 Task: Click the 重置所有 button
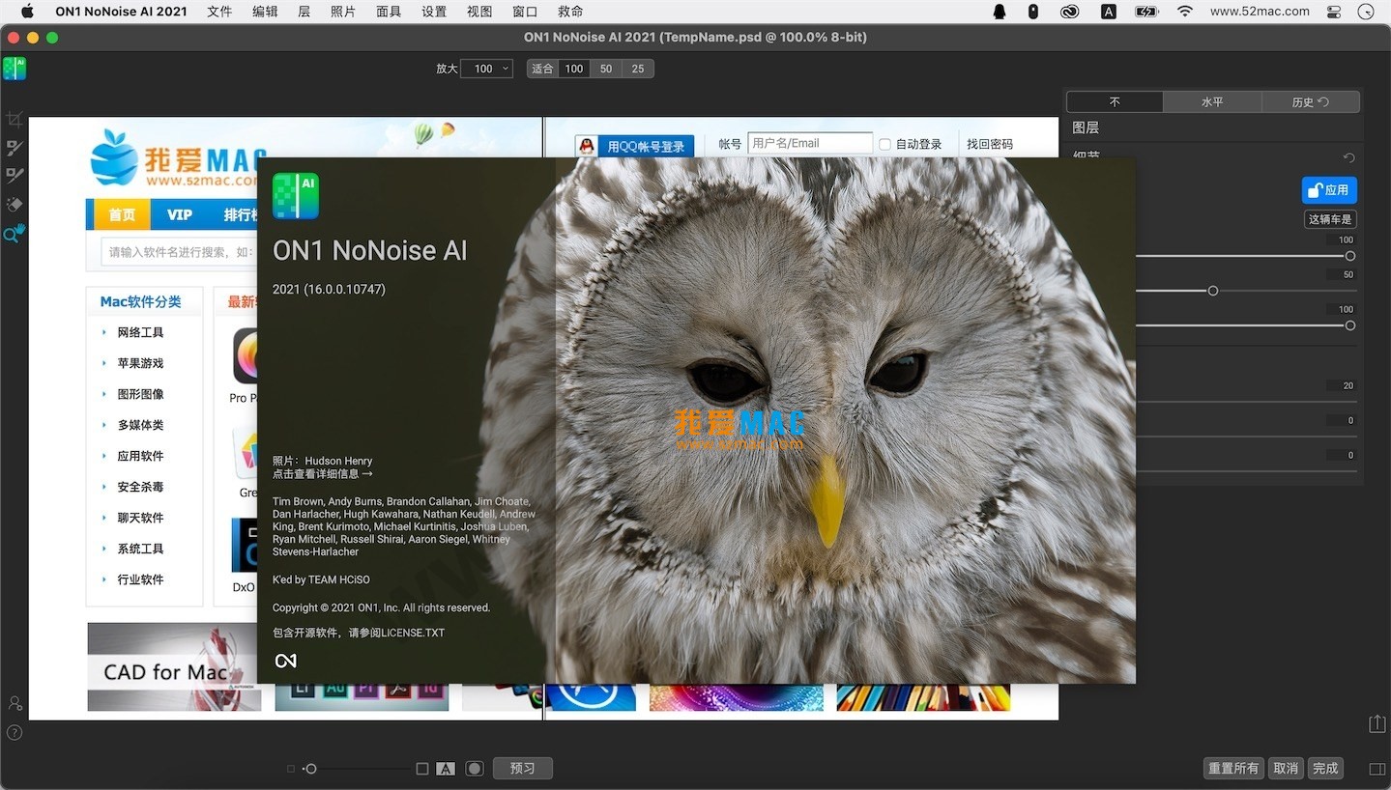(x=1233, y=769)
